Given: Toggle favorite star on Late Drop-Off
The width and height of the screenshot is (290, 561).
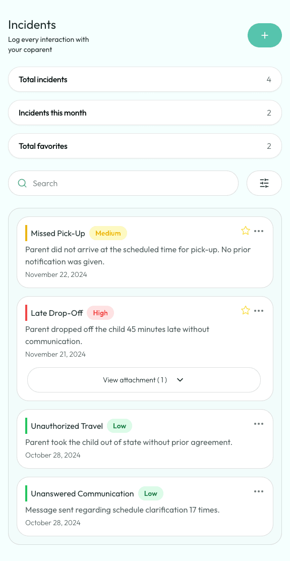Looking at the screenshot, I should [x=245, y=311].
